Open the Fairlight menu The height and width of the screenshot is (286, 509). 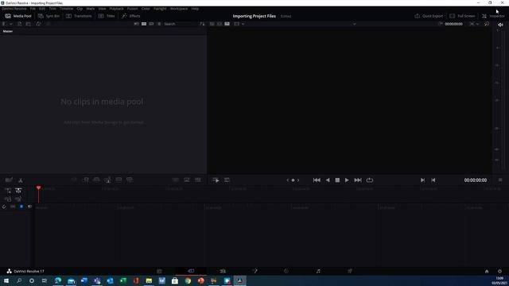160,9
